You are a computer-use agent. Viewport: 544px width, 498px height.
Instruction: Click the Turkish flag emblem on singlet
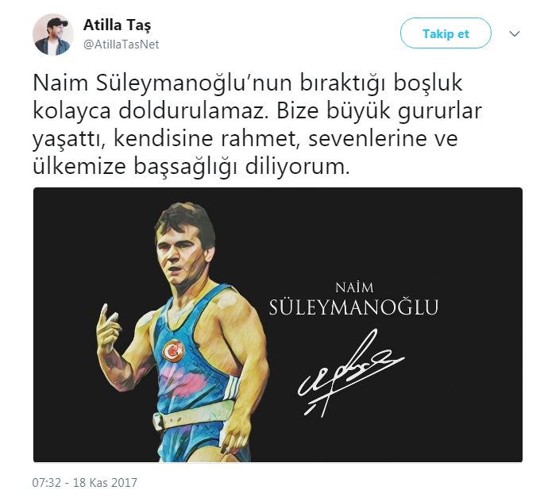(173, 351)
